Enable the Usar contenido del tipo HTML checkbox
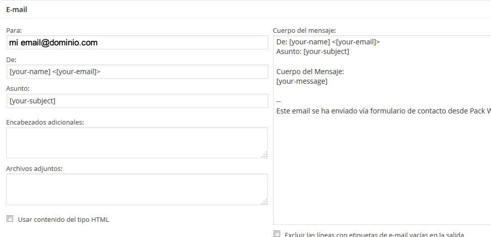The width and height of the screenshot is (491, 237). (10, 218)
